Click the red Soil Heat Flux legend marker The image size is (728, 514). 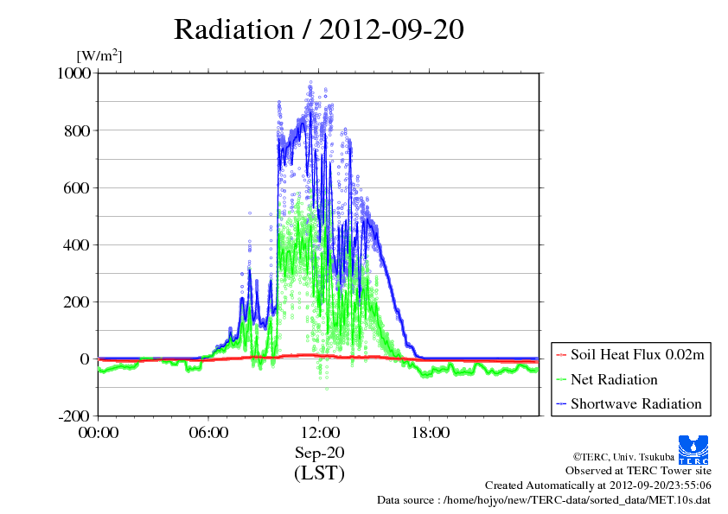[x=561, y=355]
